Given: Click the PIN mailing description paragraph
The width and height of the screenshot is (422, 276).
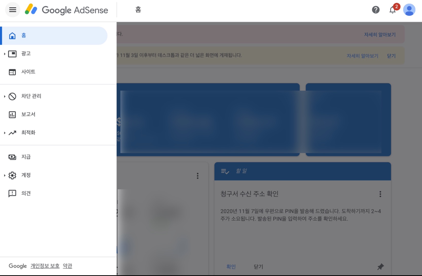Looking at the screenshot, I should (x=301, y=215).
